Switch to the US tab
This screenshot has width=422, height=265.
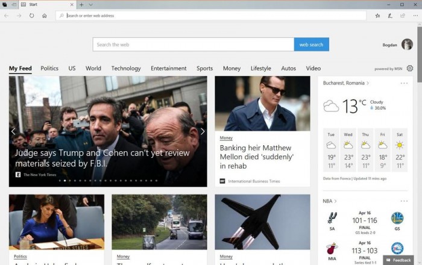72,68
